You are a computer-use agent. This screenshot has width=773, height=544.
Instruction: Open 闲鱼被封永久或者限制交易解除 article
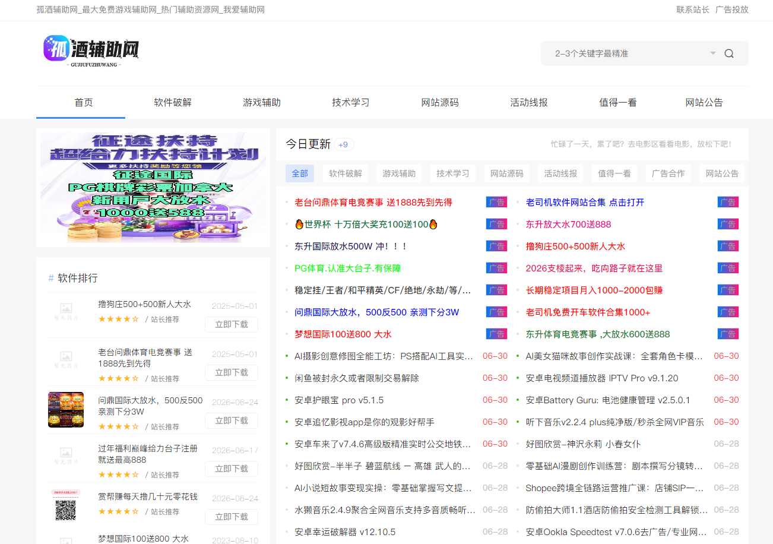pyautogui.click(x=357, y=378)
